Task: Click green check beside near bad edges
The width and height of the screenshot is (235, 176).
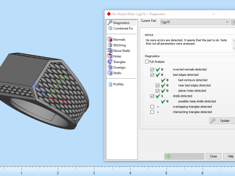Action: point(163,86)
